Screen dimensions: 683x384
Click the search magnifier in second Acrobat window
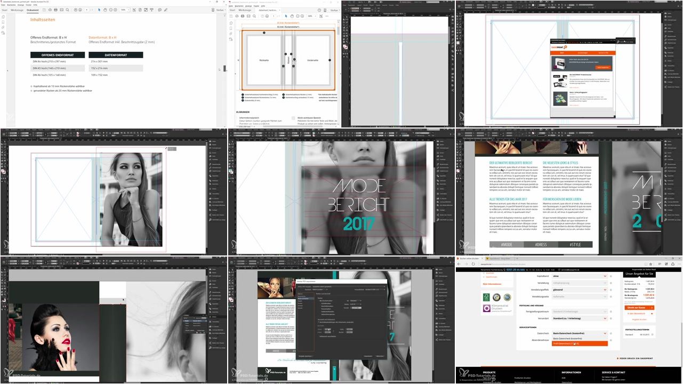(254, 16)
